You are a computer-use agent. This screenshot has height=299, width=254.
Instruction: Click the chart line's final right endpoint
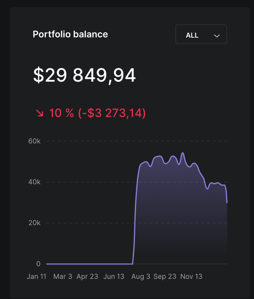[x=227, y=202]
